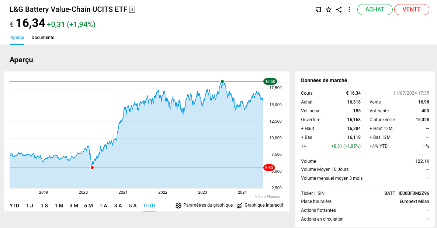The width and height of the screenshot is (437, 228).
Task: Select the 1 S chart range
Action: pos(44,206)
